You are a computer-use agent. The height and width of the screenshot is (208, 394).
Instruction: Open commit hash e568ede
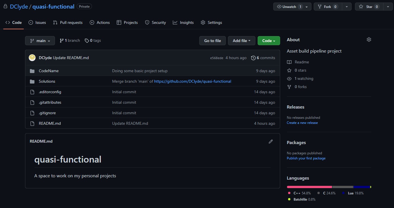click(x=217, y=58)
